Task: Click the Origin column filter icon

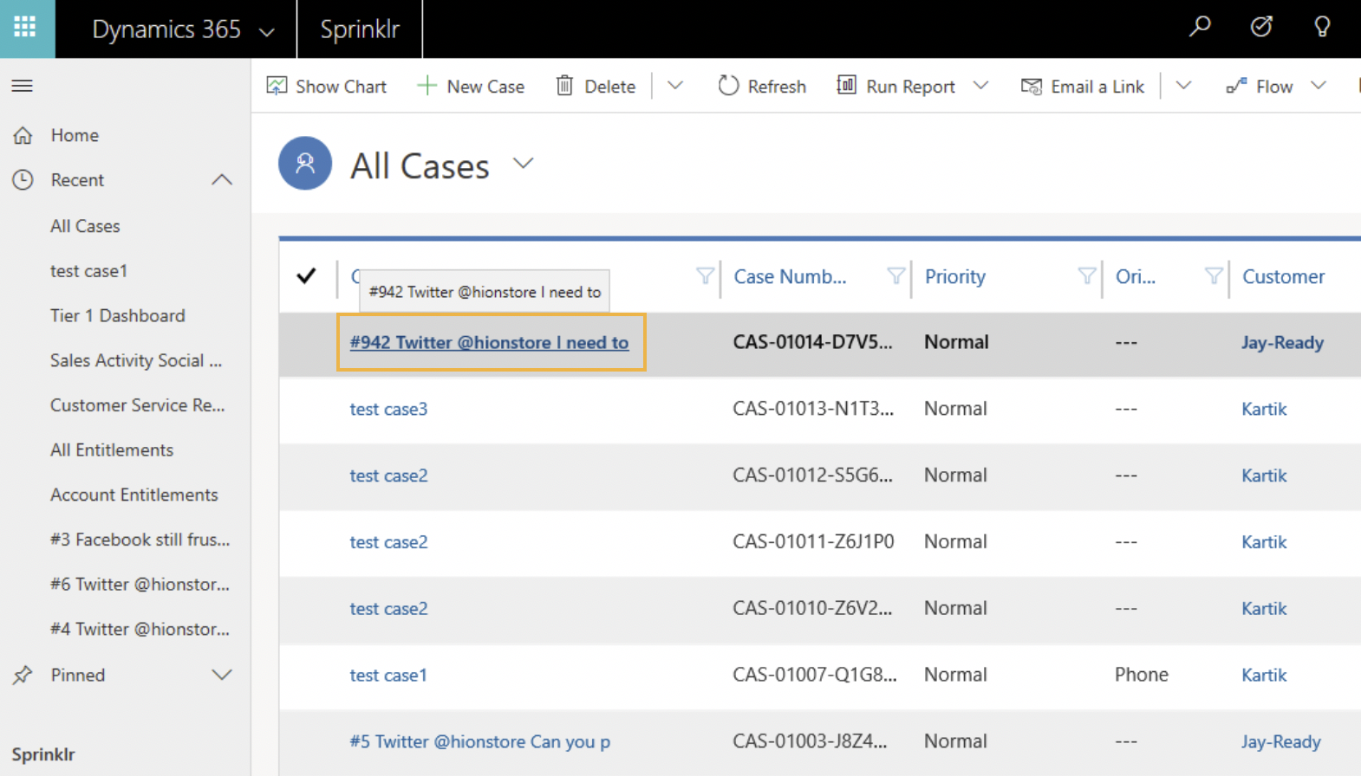Action: [1214, 276]
